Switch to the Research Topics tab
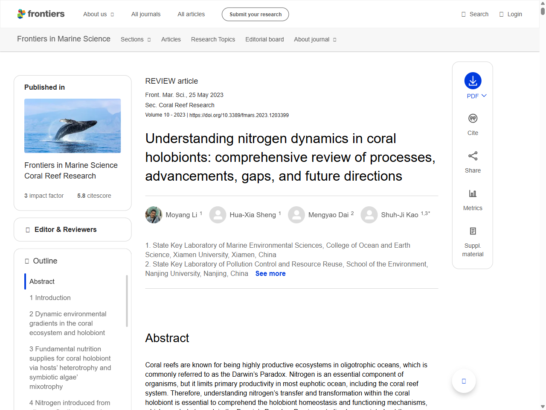This screenshot has width=546, height=410. tap(213, 39)
